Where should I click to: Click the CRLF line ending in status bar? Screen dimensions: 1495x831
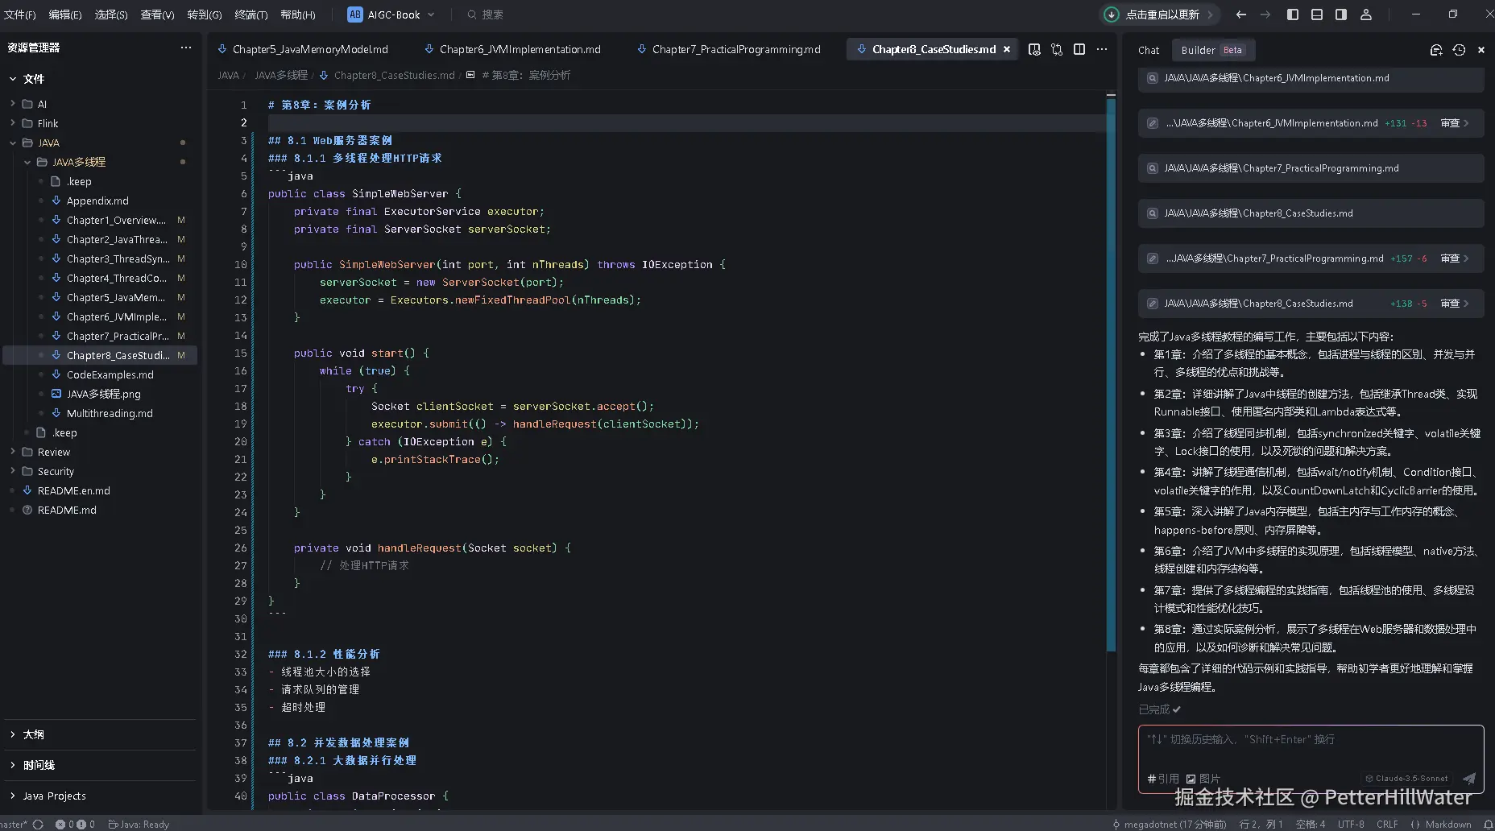point(1387,825)
